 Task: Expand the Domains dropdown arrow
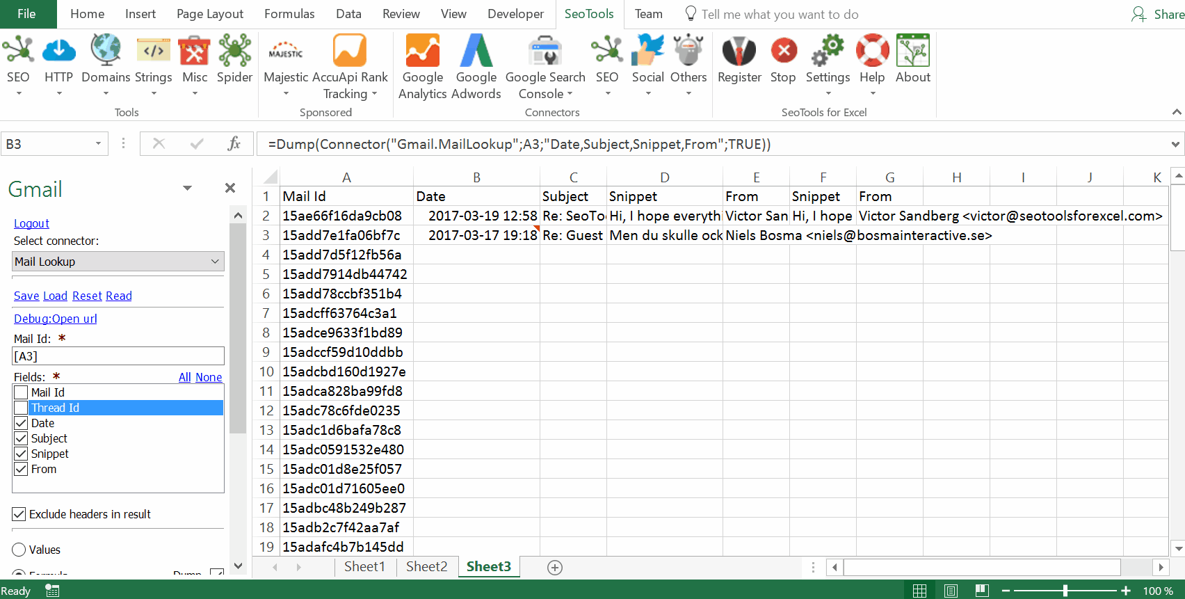pyautogui.click(x=106, y=94)
